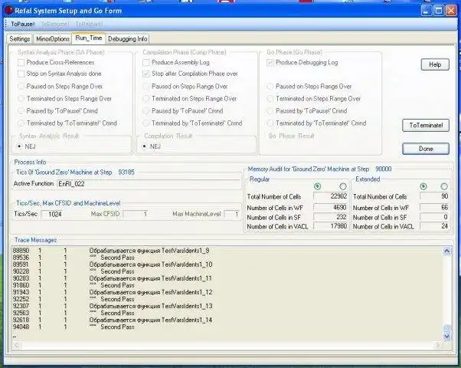Click the ToRestart! toolbar command
The width and height of the screenshot is (461, 368).
89,24
